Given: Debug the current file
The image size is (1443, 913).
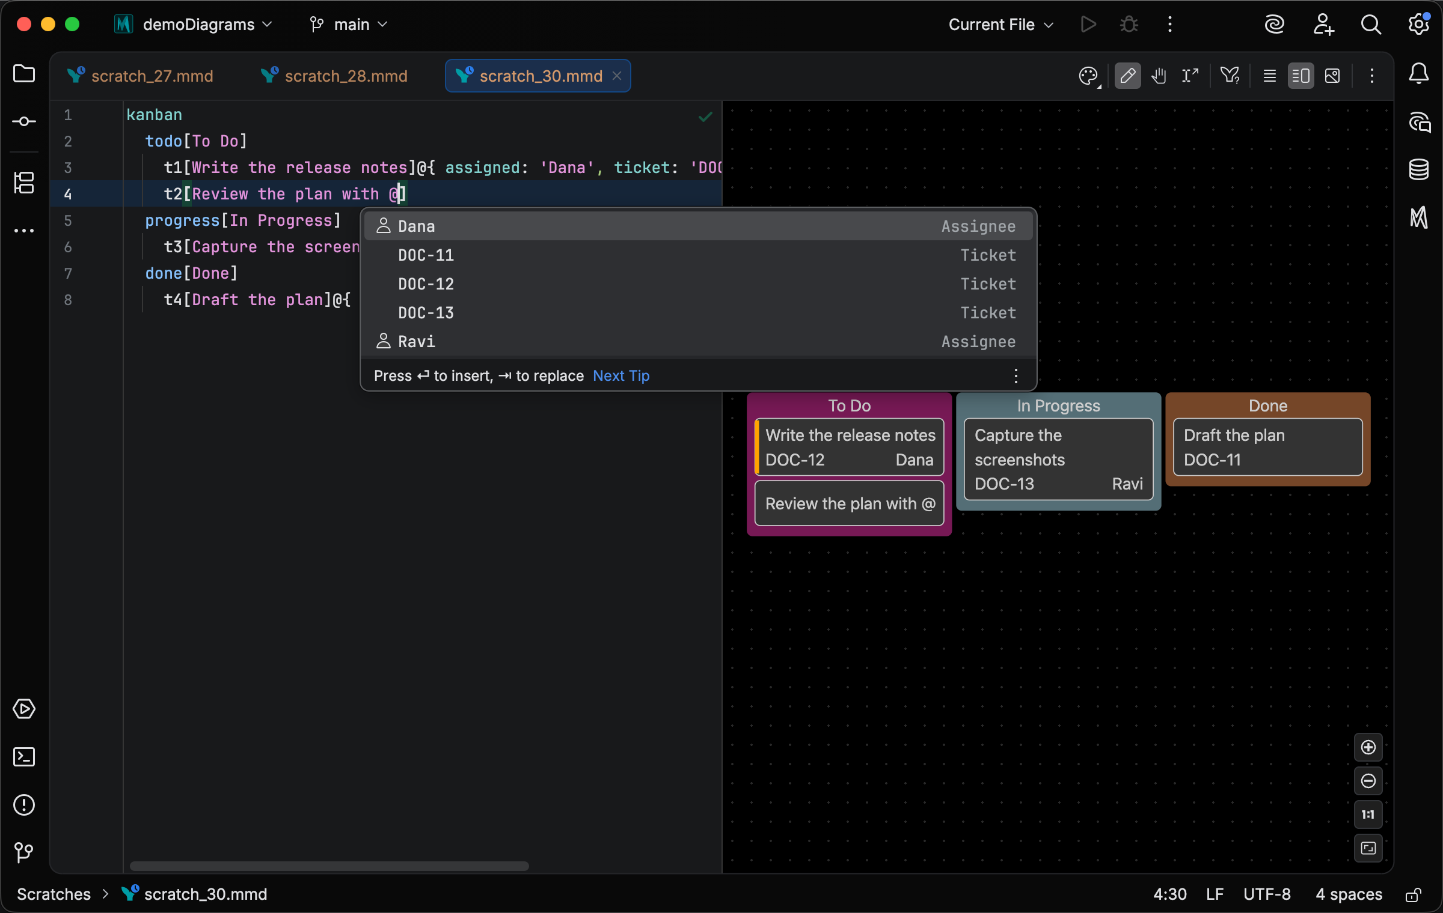Looking at the screenshot, I should click(x=1129, y=25).
